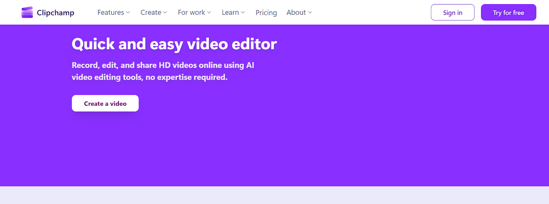Go to the Pricing page
Image resolution: width=549 pixels, height=204 pixels.
[266, 13]
